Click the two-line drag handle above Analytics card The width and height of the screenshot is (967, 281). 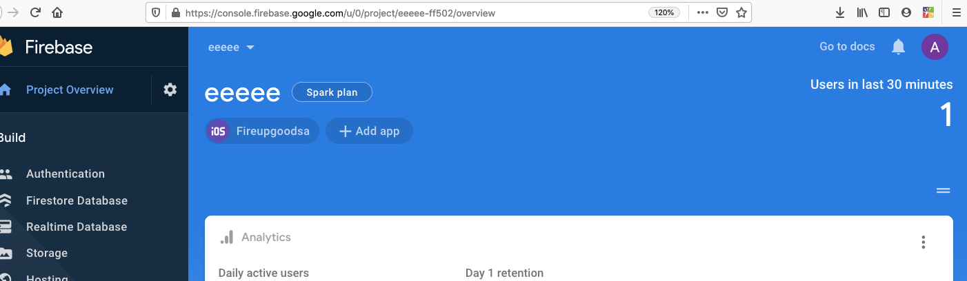[x=943, y=191]
